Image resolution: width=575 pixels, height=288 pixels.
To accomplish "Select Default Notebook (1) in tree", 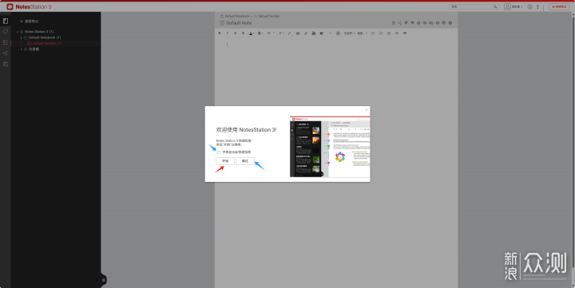I will point(45,37).
